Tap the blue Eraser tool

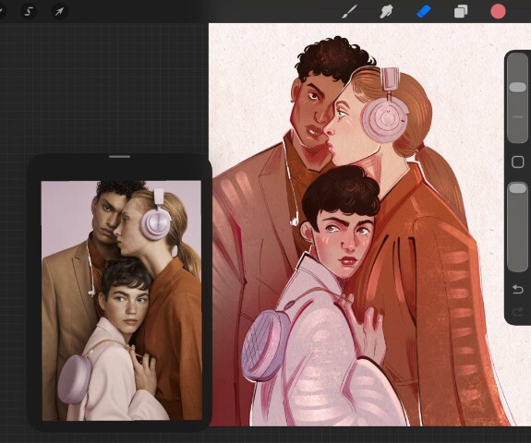pos(423,11)
